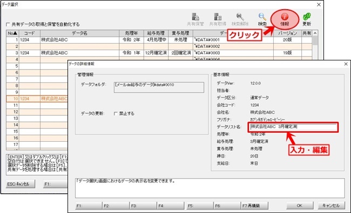The height and width of the screenshot is (213, 351).
Task: Close the データ選択 window
Action: (x=319, y=4)
